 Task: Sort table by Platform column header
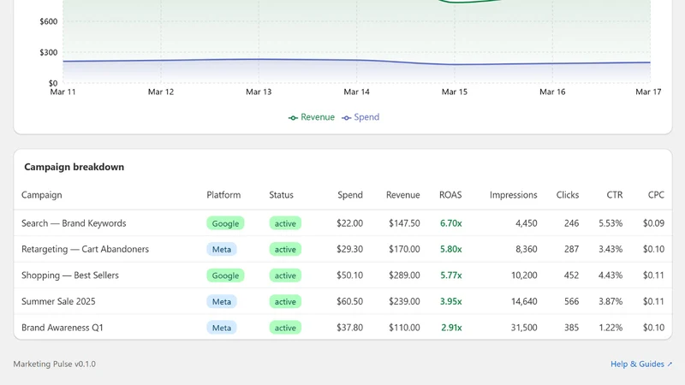click(x=223, y=195)
